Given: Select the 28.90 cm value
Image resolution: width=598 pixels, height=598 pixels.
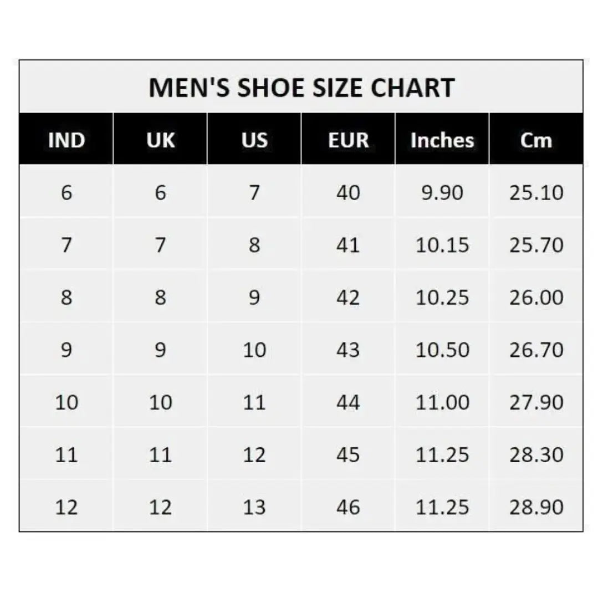Looking at the screenshot, I should point(536,507).
